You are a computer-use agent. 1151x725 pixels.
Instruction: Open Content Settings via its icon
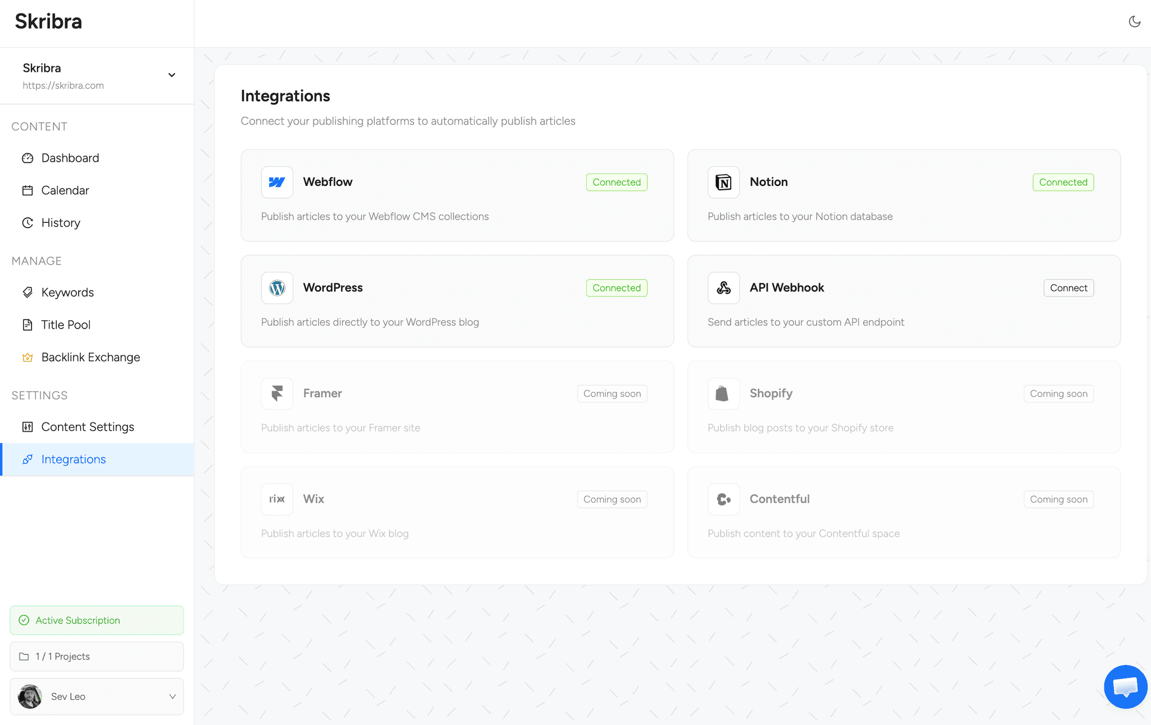[x=28, y=427]
